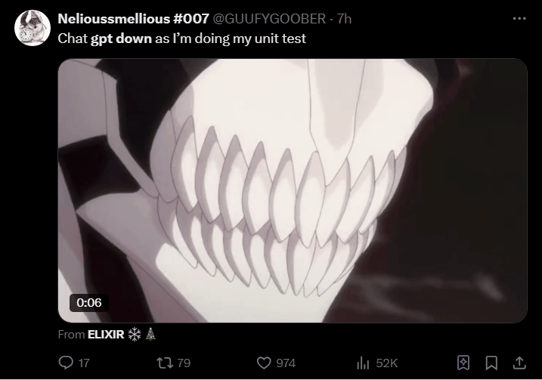The width and height of the screenshot is (542, 380).
Task: Open the 7h timestamp link
Action: (344, 19)
